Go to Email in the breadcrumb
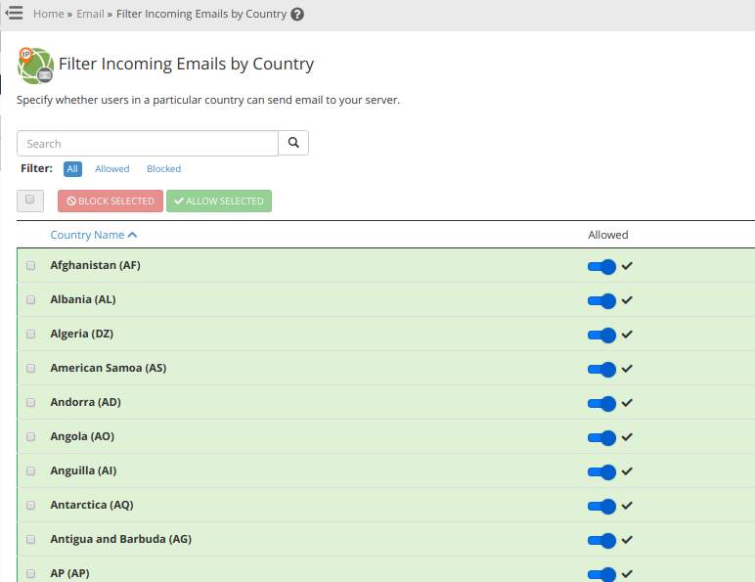The height and width of the screenshot is (582, 755). tap(90, 15)
